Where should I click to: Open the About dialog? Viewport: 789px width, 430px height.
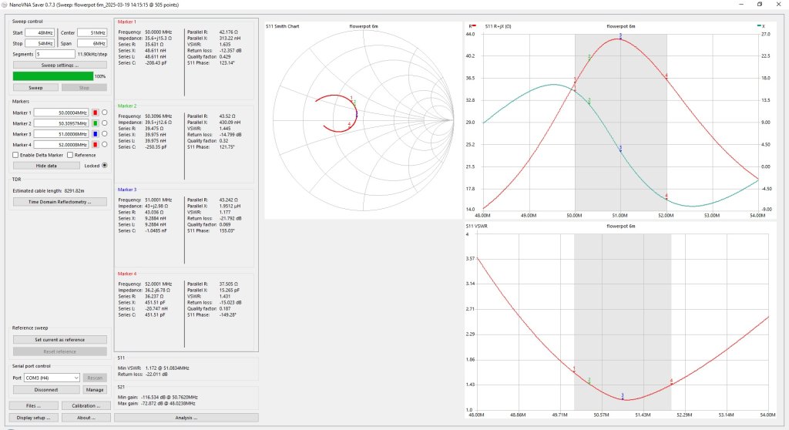tap(86, 418)
